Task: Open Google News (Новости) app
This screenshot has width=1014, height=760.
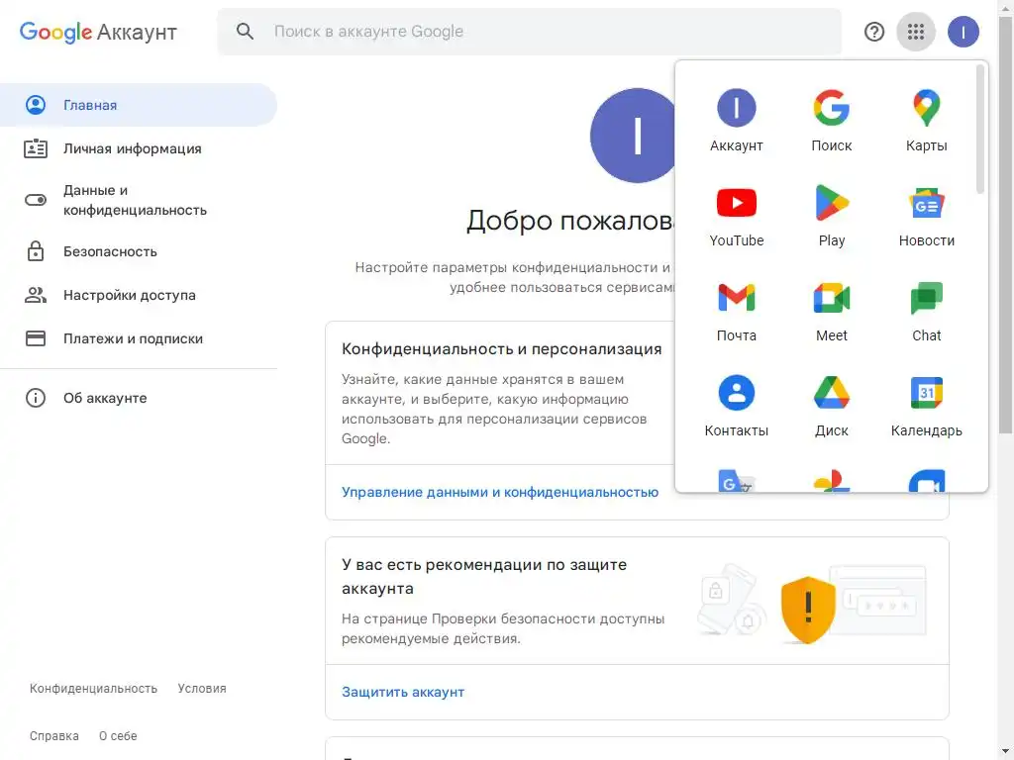Action: (x=926, y=215)
